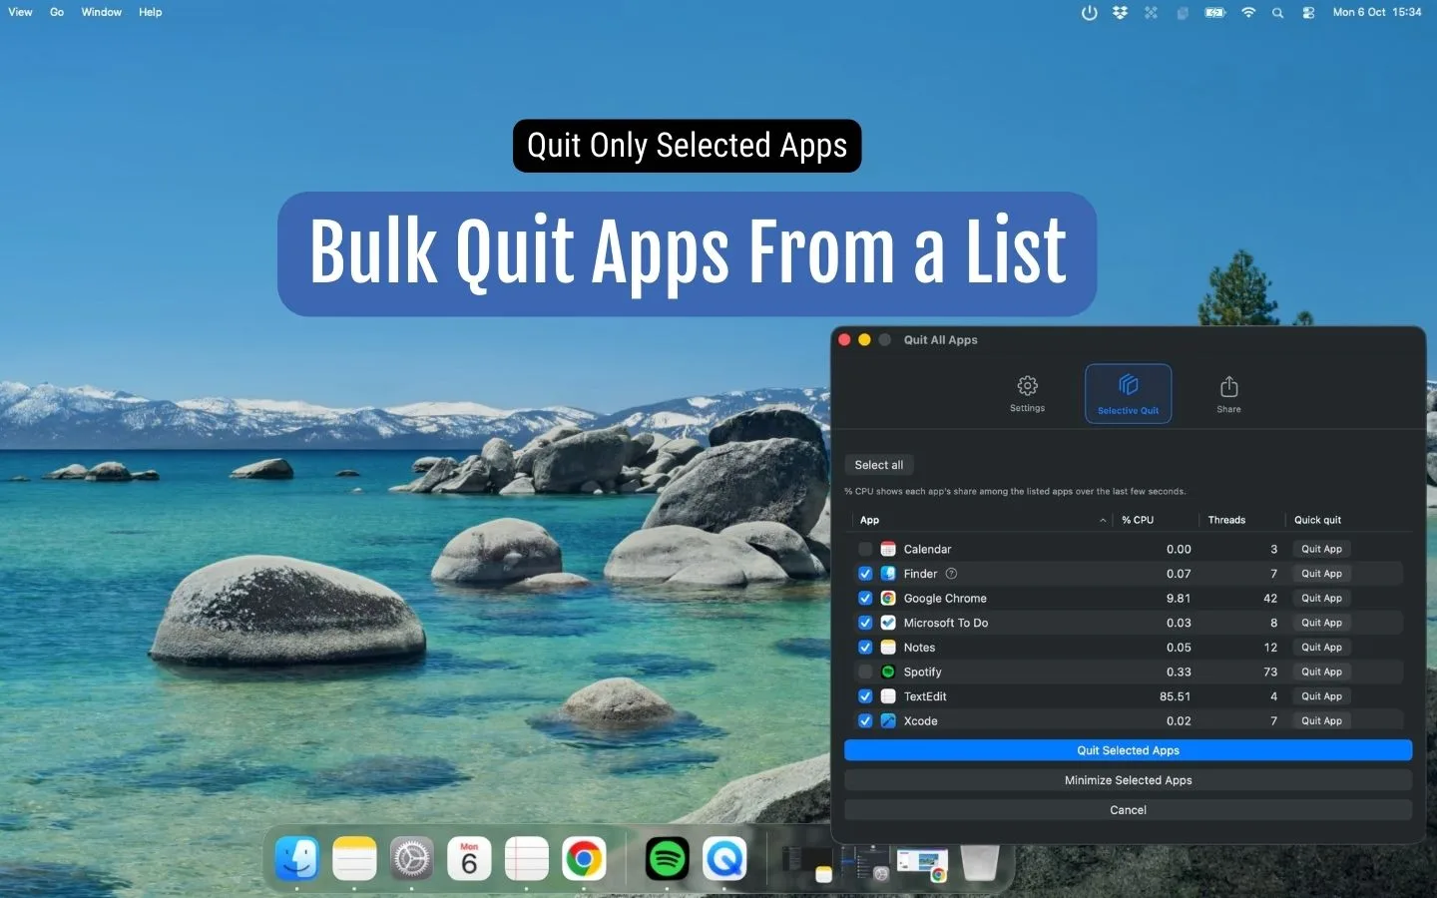Image resolution: width=1437 pixels, height=898 pixels.
Task: Open the Settings gear in Quit All Apps
Action: coord(1027,385)
